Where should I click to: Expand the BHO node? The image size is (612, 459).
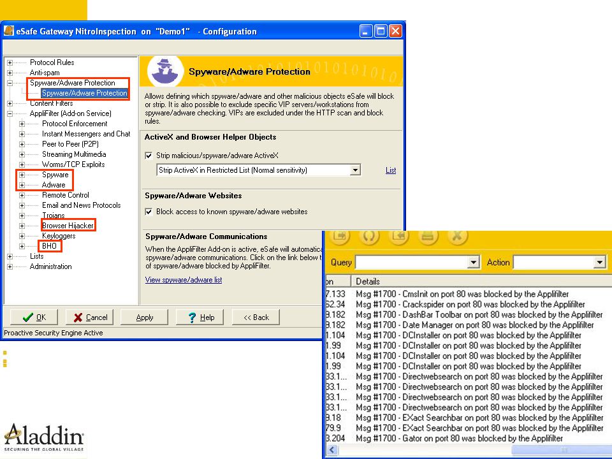point(22,246)
